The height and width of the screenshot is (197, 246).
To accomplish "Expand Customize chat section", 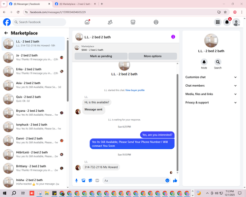I will 211,77.
